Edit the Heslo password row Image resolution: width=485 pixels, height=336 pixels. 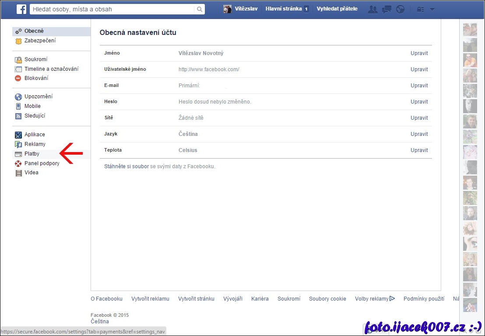(x=419, y=102)
